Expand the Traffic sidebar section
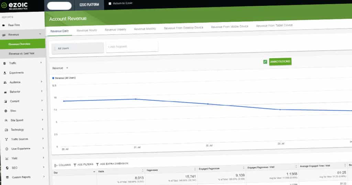The width and height of the screenshot is (352, 185). click(x=41, y=63)
